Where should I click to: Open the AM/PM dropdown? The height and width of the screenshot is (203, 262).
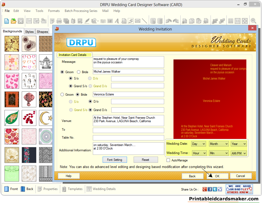(x=239, y=153)
